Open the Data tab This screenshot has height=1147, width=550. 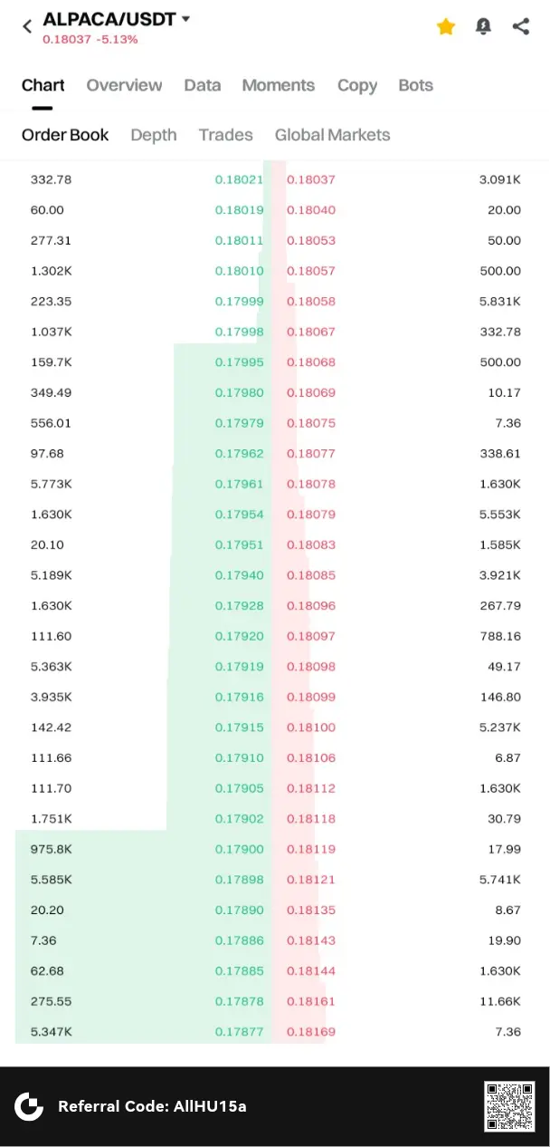[x=202, y=85]
